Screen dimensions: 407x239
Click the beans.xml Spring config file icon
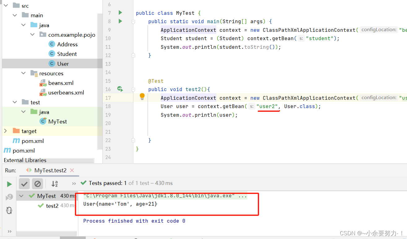(43, 83)
